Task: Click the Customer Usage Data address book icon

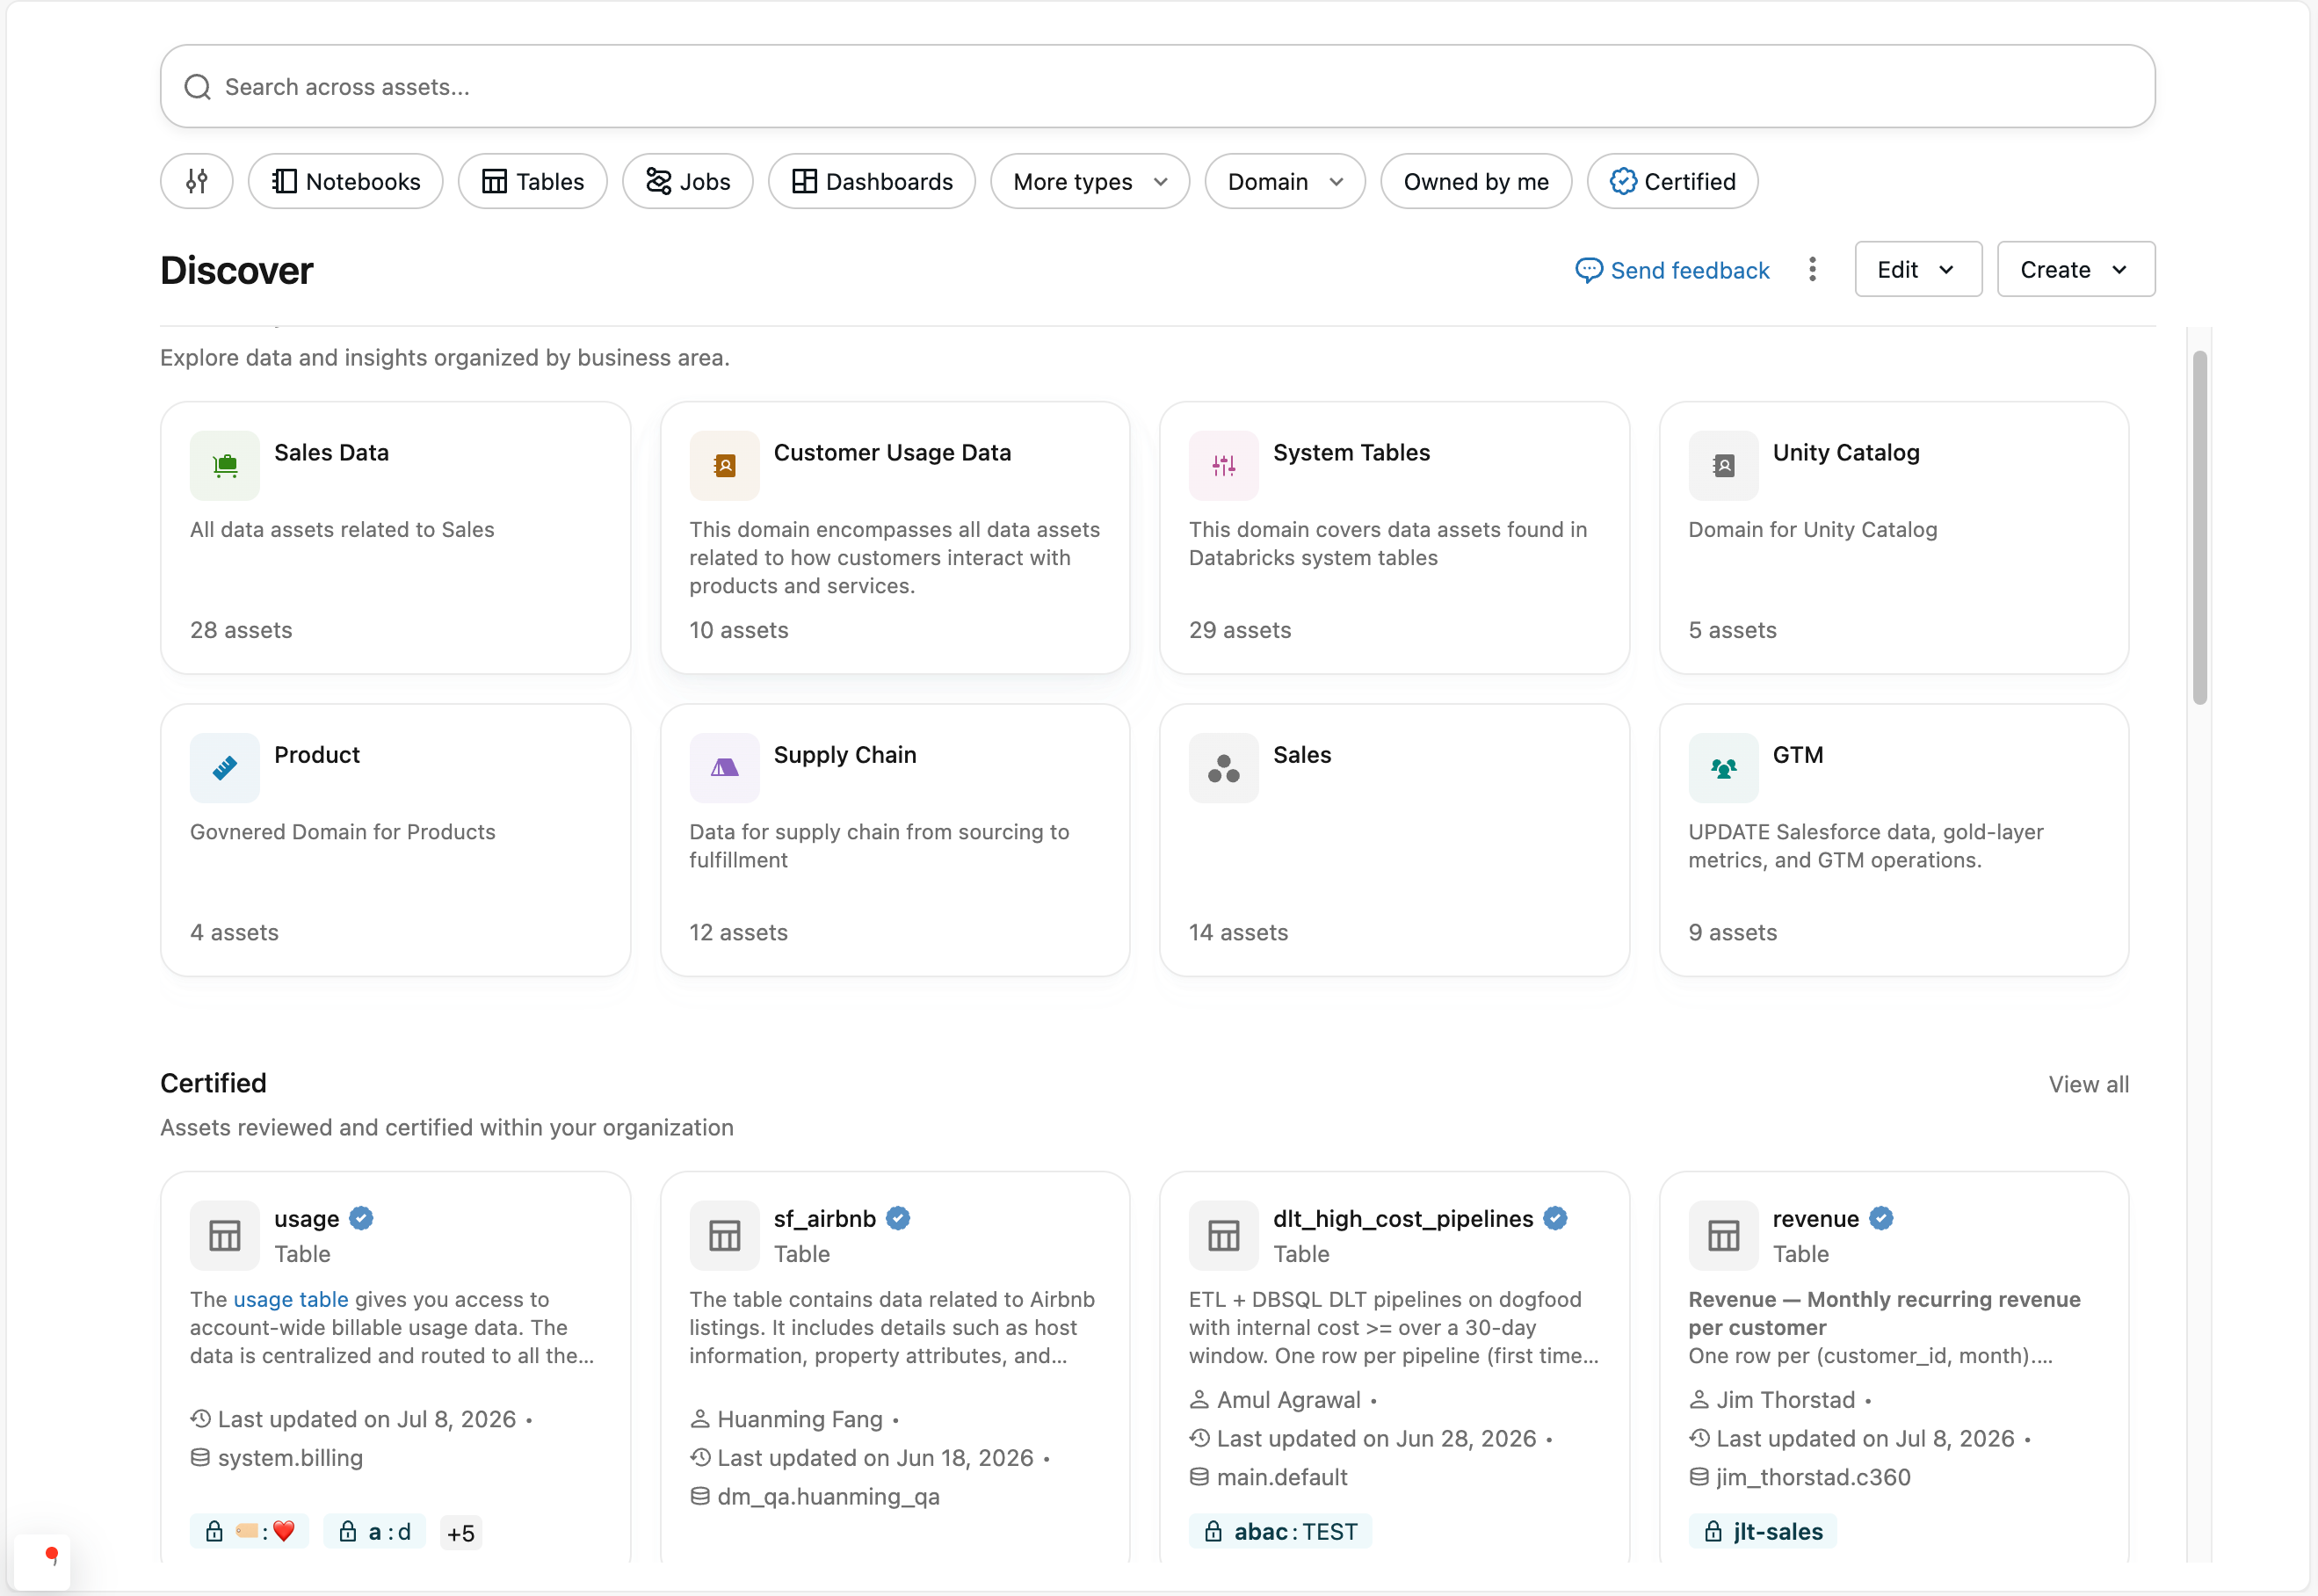Action: [x=725, y=465]
